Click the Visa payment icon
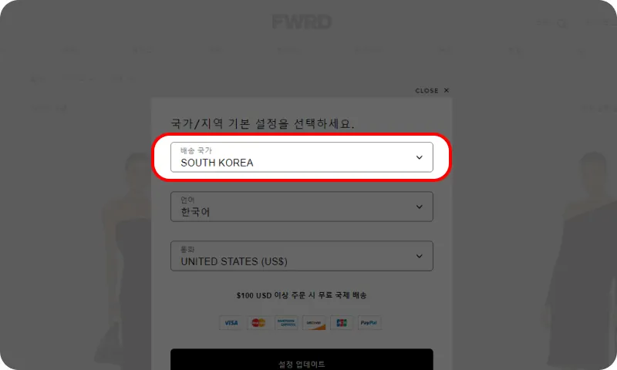 pyautogui.click(x=231, y=323)
